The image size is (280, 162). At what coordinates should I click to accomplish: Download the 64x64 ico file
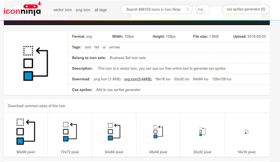tap(201, 79)
